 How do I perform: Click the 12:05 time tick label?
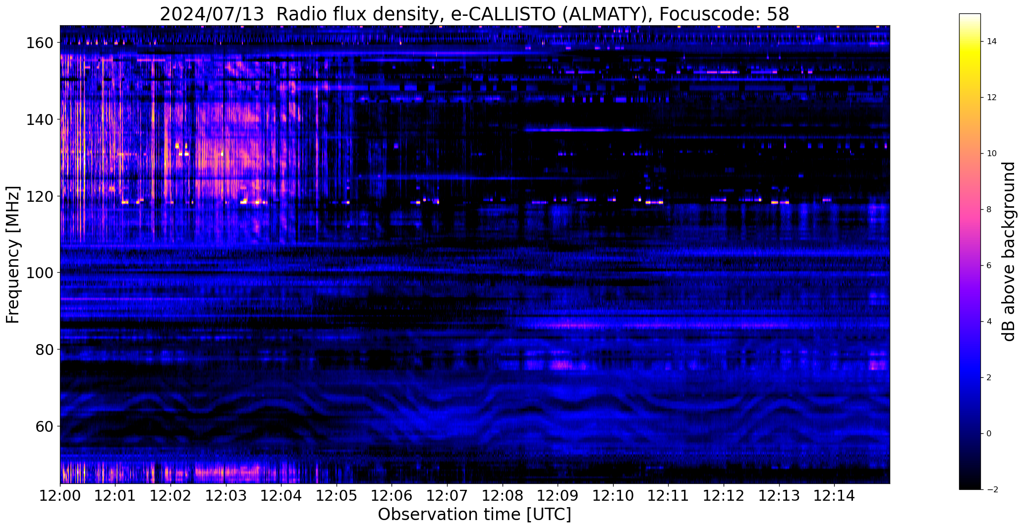(337, 496)
